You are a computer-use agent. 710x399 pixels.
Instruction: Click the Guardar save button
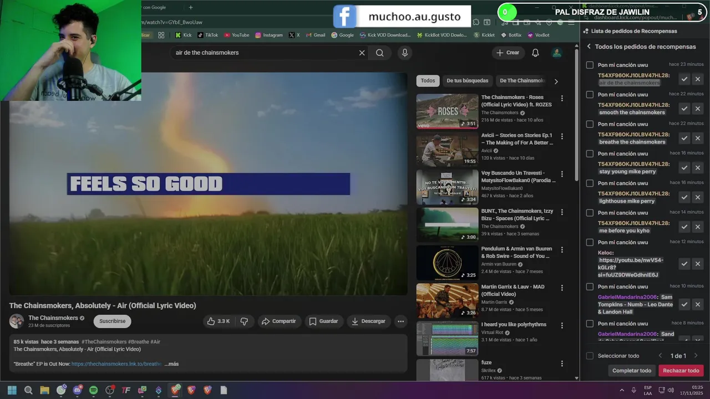323,321
